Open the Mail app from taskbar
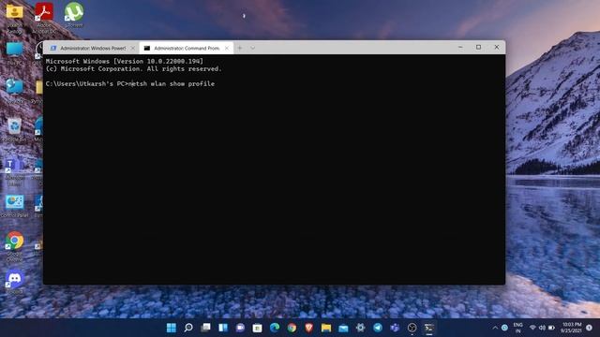The image size is (600, 337). (343, 328)
